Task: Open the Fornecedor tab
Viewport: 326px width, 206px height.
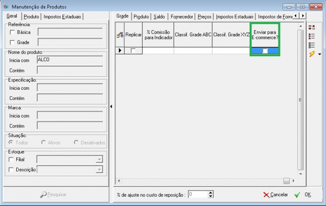Action: tap(182, 16)
